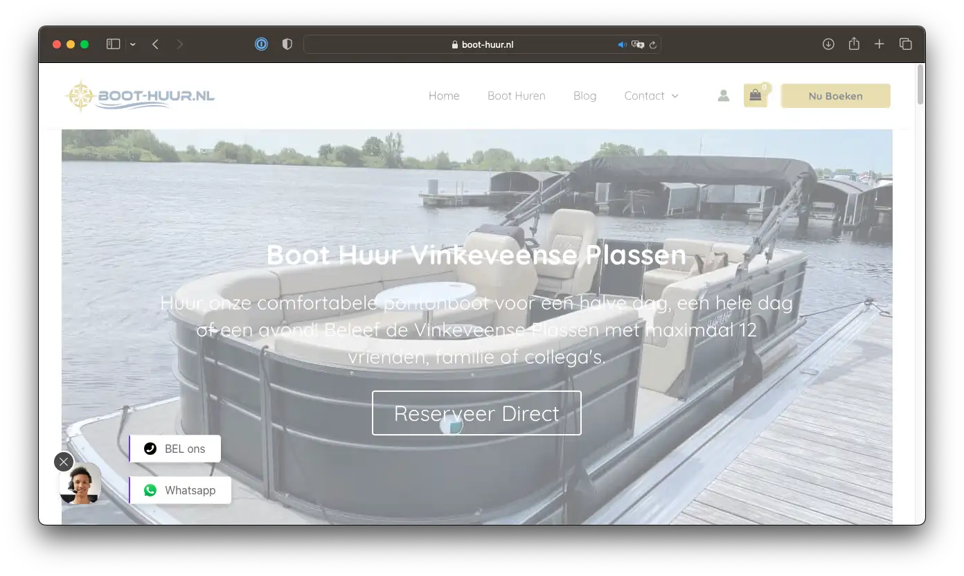
Task: Open a new tab with plus icon
Action: pos(880,44)
